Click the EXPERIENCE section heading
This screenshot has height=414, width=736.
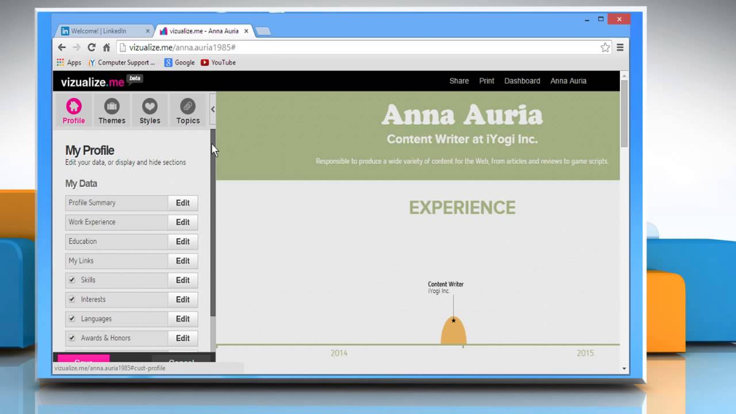(462, 208)
